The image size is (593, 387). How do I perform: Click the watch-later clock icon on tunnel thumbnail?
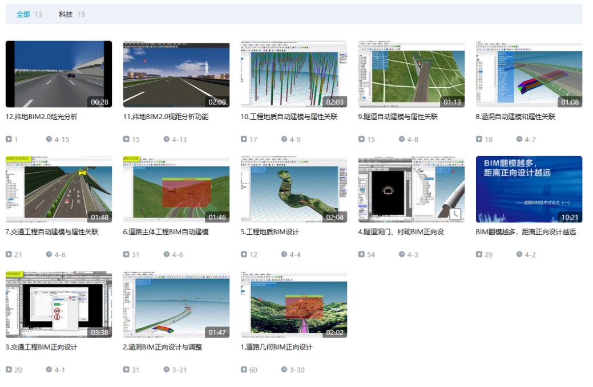tap(455, 214)
